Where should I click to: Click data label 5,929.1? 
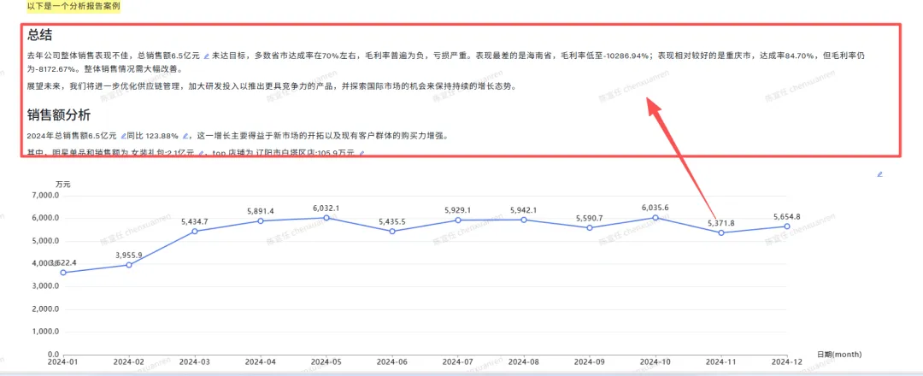[458, 210]
